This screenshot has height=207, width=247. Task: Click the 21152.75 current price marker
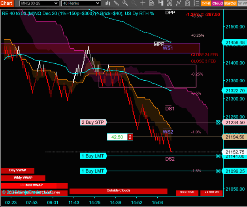pyautogui.click(x=234, y=152)
